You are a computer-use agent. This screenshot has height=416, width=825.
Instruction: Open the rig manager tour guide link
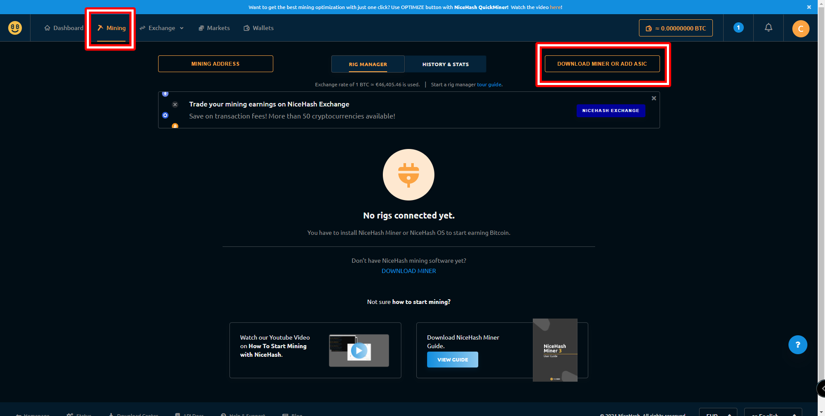click(x=489, y=84)
